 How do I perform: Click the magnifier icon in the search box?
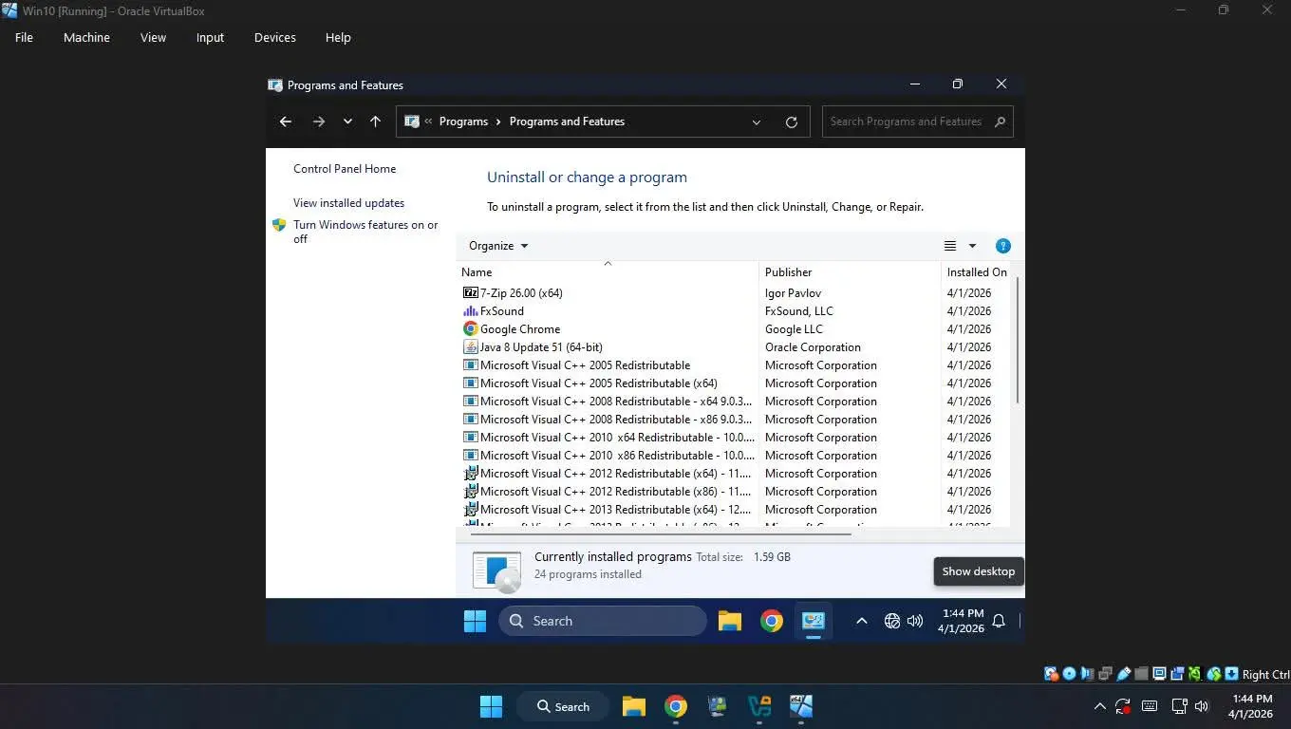point(1000,121)
